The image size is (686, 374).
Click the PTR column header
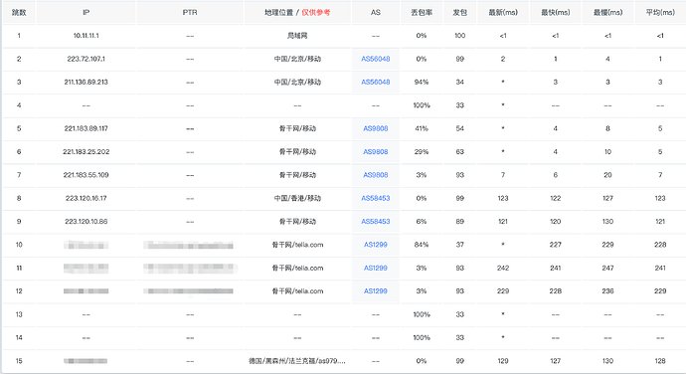point(190,12)
